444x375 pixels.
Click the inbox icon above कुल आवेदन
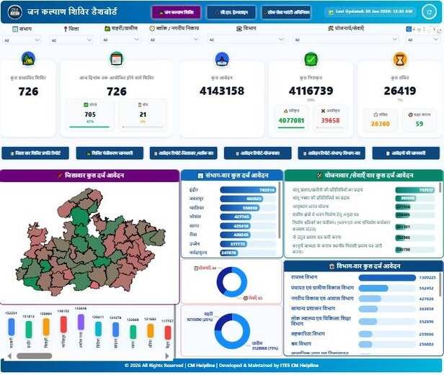click(x=222, y=59)
